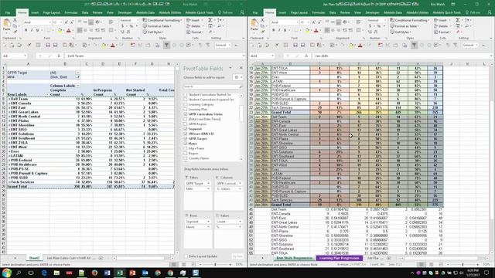Check the Learning Category field

pos(186,104)
